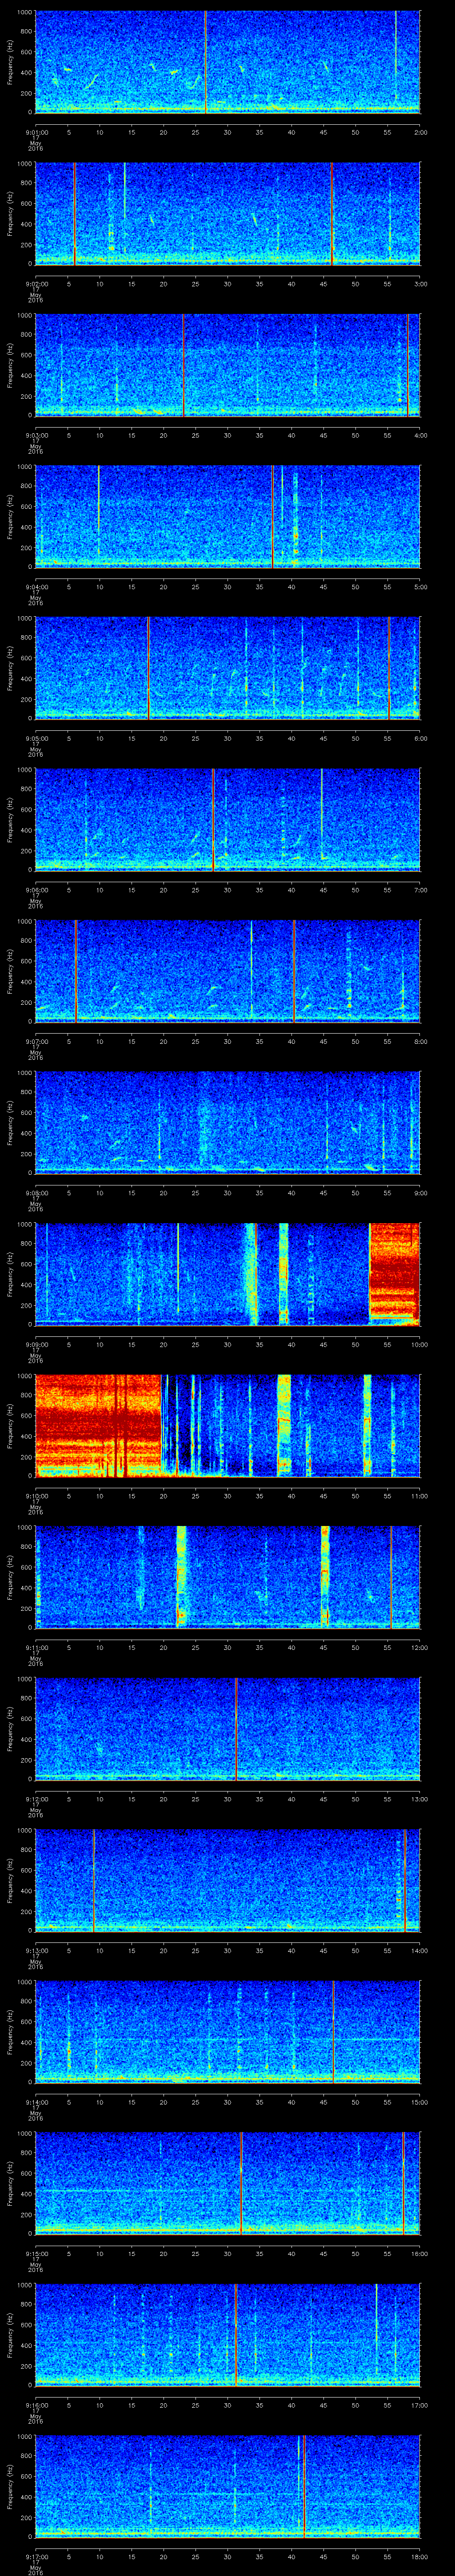This screenshot has height=2576, width=455.
Task: Click the 9:17:00 start time label
Action: tap(37, 2557)
